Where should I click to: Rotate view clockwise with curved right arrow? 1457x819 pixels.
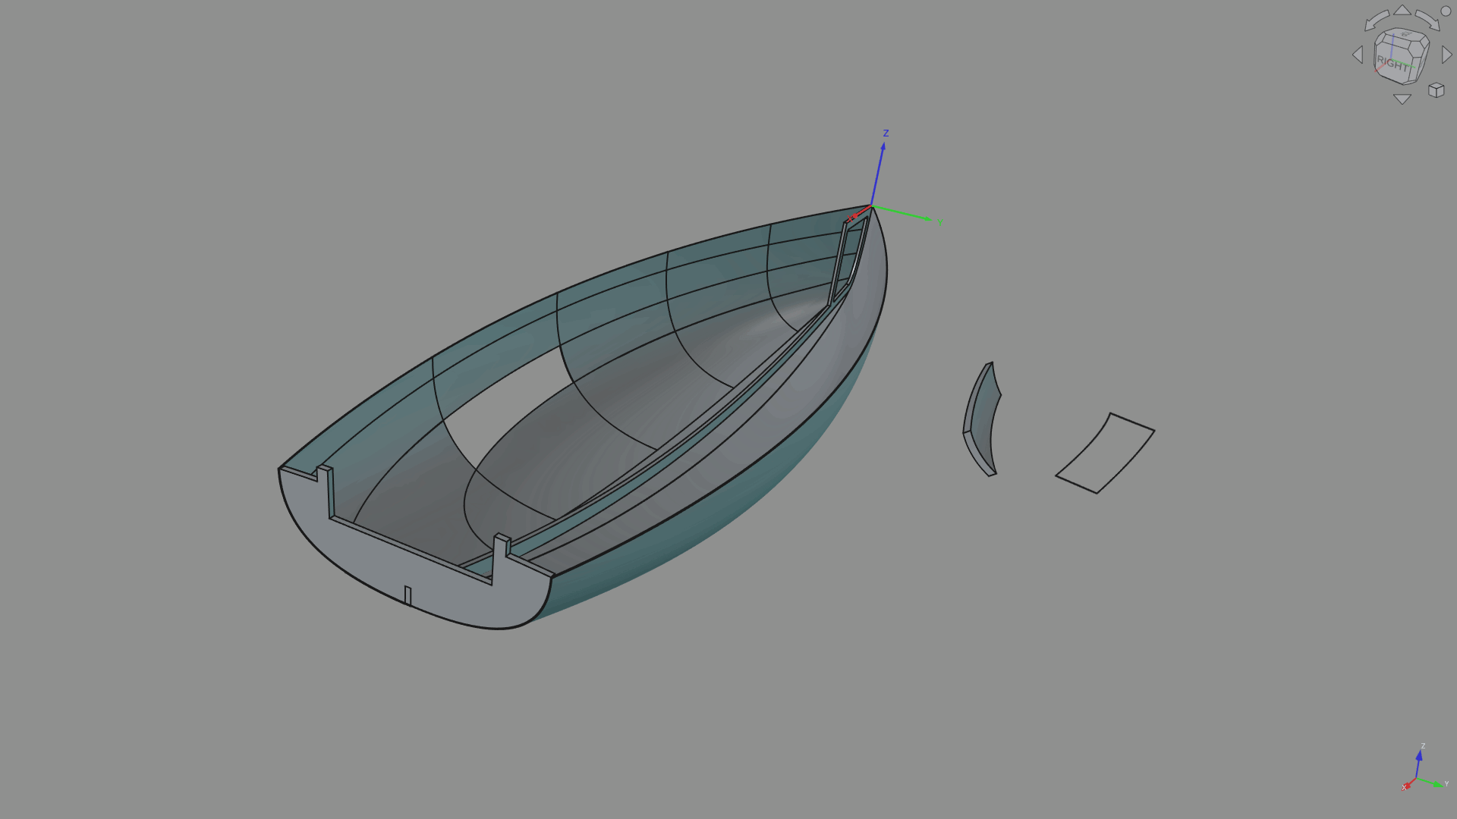[x=1427, y=20]
